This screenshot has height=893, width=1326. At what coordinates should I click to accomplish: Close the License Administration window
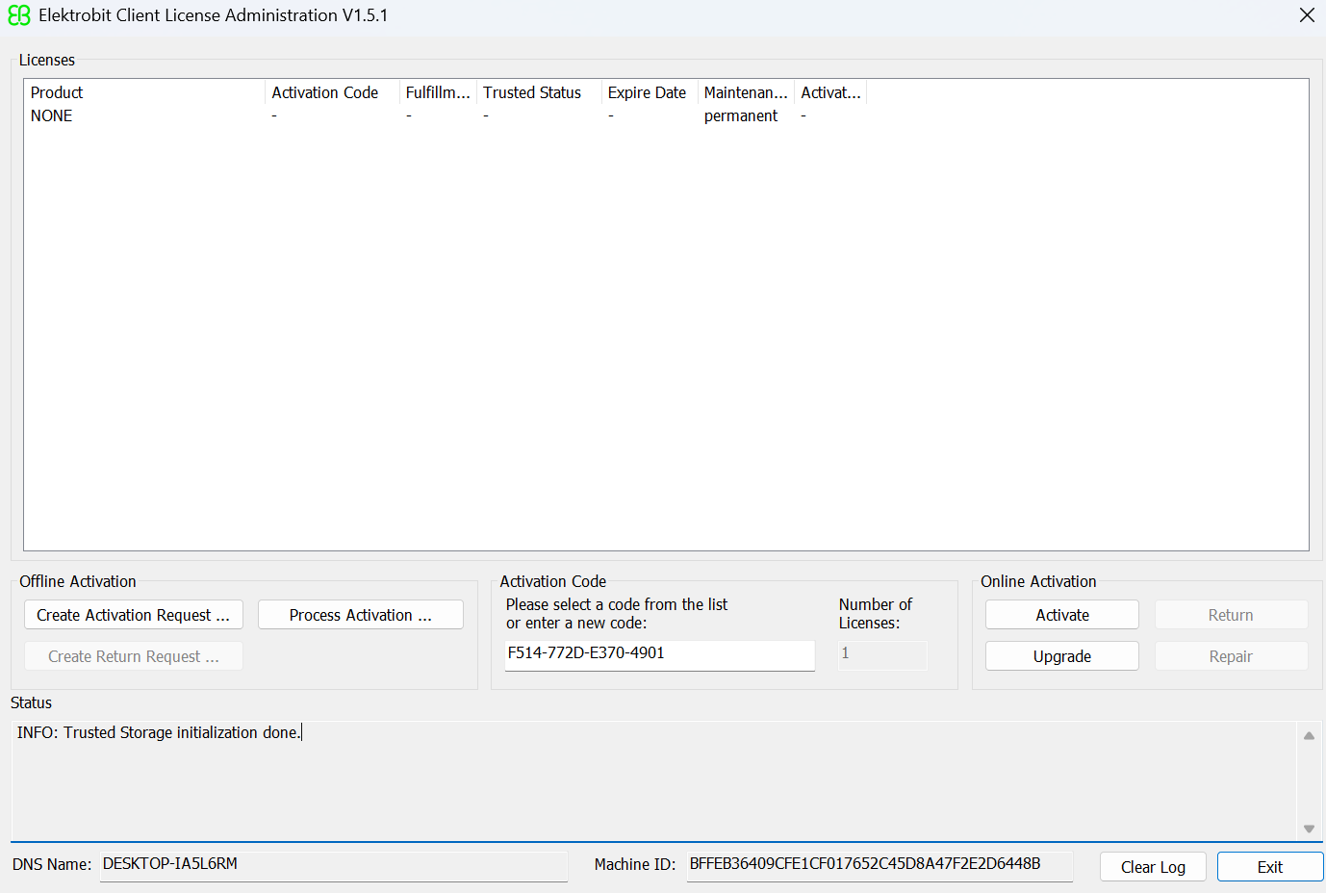(1307, 15)
